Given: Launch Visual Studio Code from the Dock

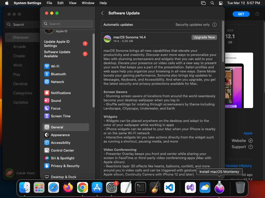Looking at the screenshot, I should [170, 187].
